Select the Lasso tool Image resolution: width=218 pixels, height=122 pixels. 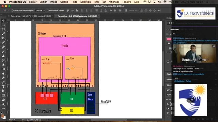[3, 29]
